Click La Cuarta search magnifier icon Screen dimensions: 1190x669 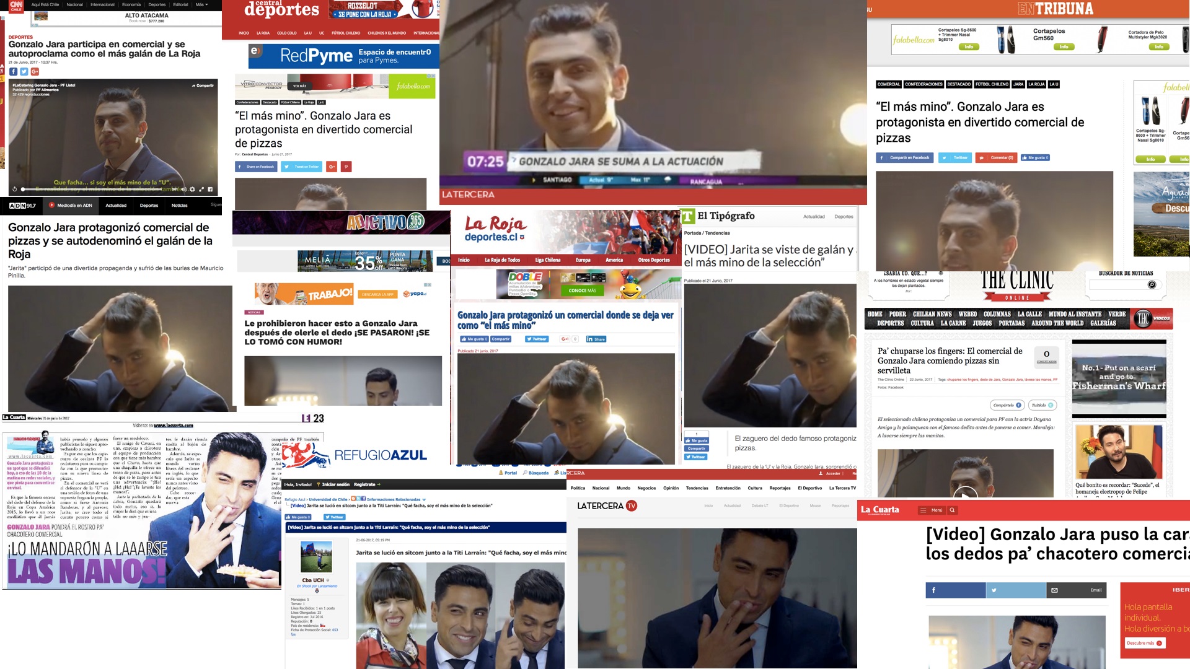[953, 510]
